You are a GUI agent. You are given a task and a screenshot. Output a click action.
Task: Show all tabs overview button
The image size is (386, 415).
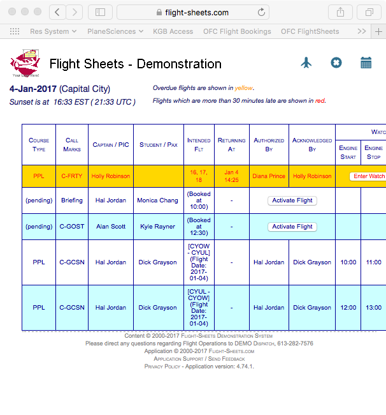pos(369,12)
